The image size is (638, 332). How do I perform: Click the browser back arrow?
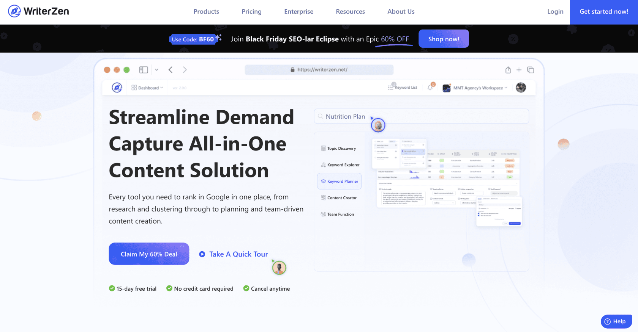(171, 70)
